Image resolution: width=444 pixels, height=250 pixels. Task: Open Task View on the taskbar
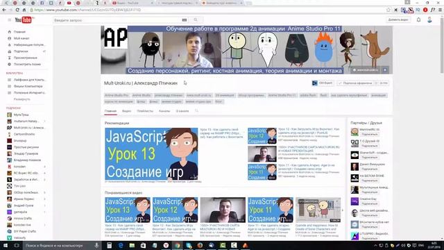[17, 245]
